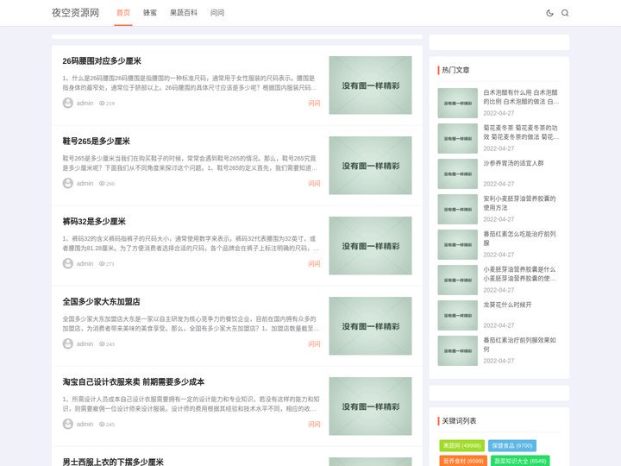Screen dimensions: 621x466
Task: Click admin avatar icon under 鞋号265 article
Action: tap(68, 183)
